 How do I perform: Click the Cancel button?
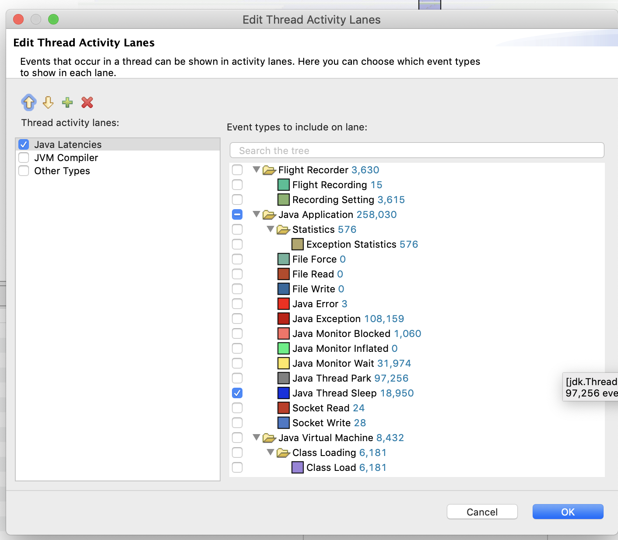482,512
